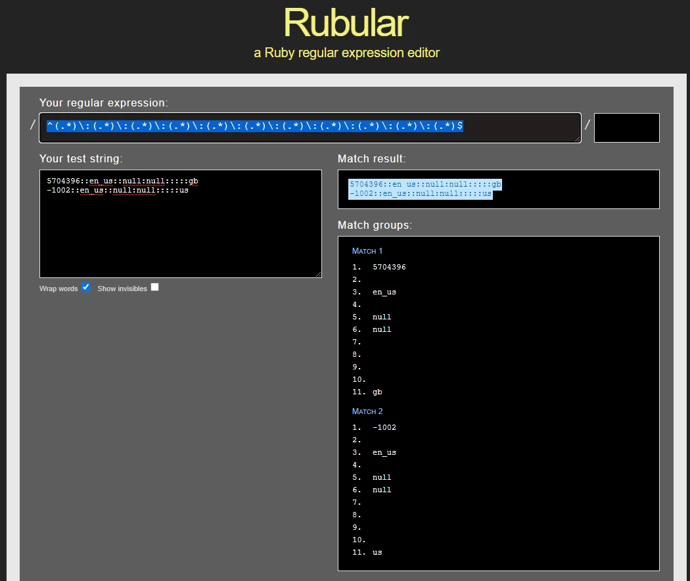The image size is (690, 581).
Task: Click the regex field resize handle
Action: pos(578,139)
